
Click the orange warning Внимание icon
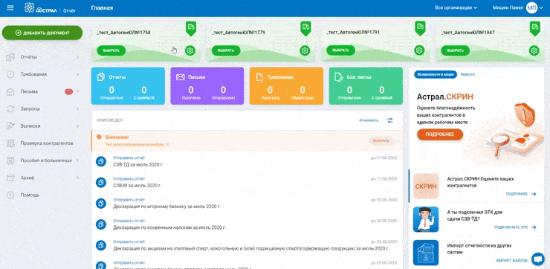click(100, 137)
